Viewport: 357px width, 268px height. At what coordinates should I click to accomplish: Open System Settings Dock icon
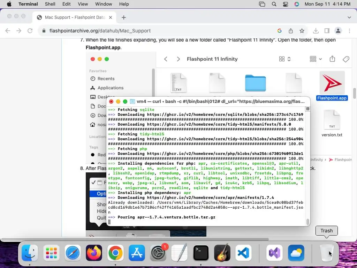158,253
